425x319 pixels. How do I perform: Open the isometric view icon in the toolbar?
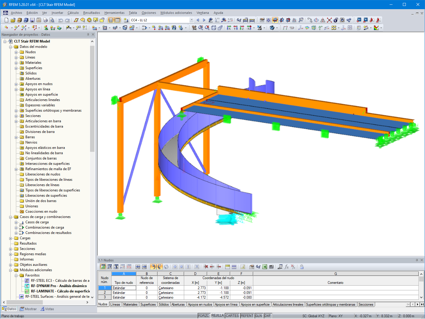pyautogui.click(x=214, y=28)
